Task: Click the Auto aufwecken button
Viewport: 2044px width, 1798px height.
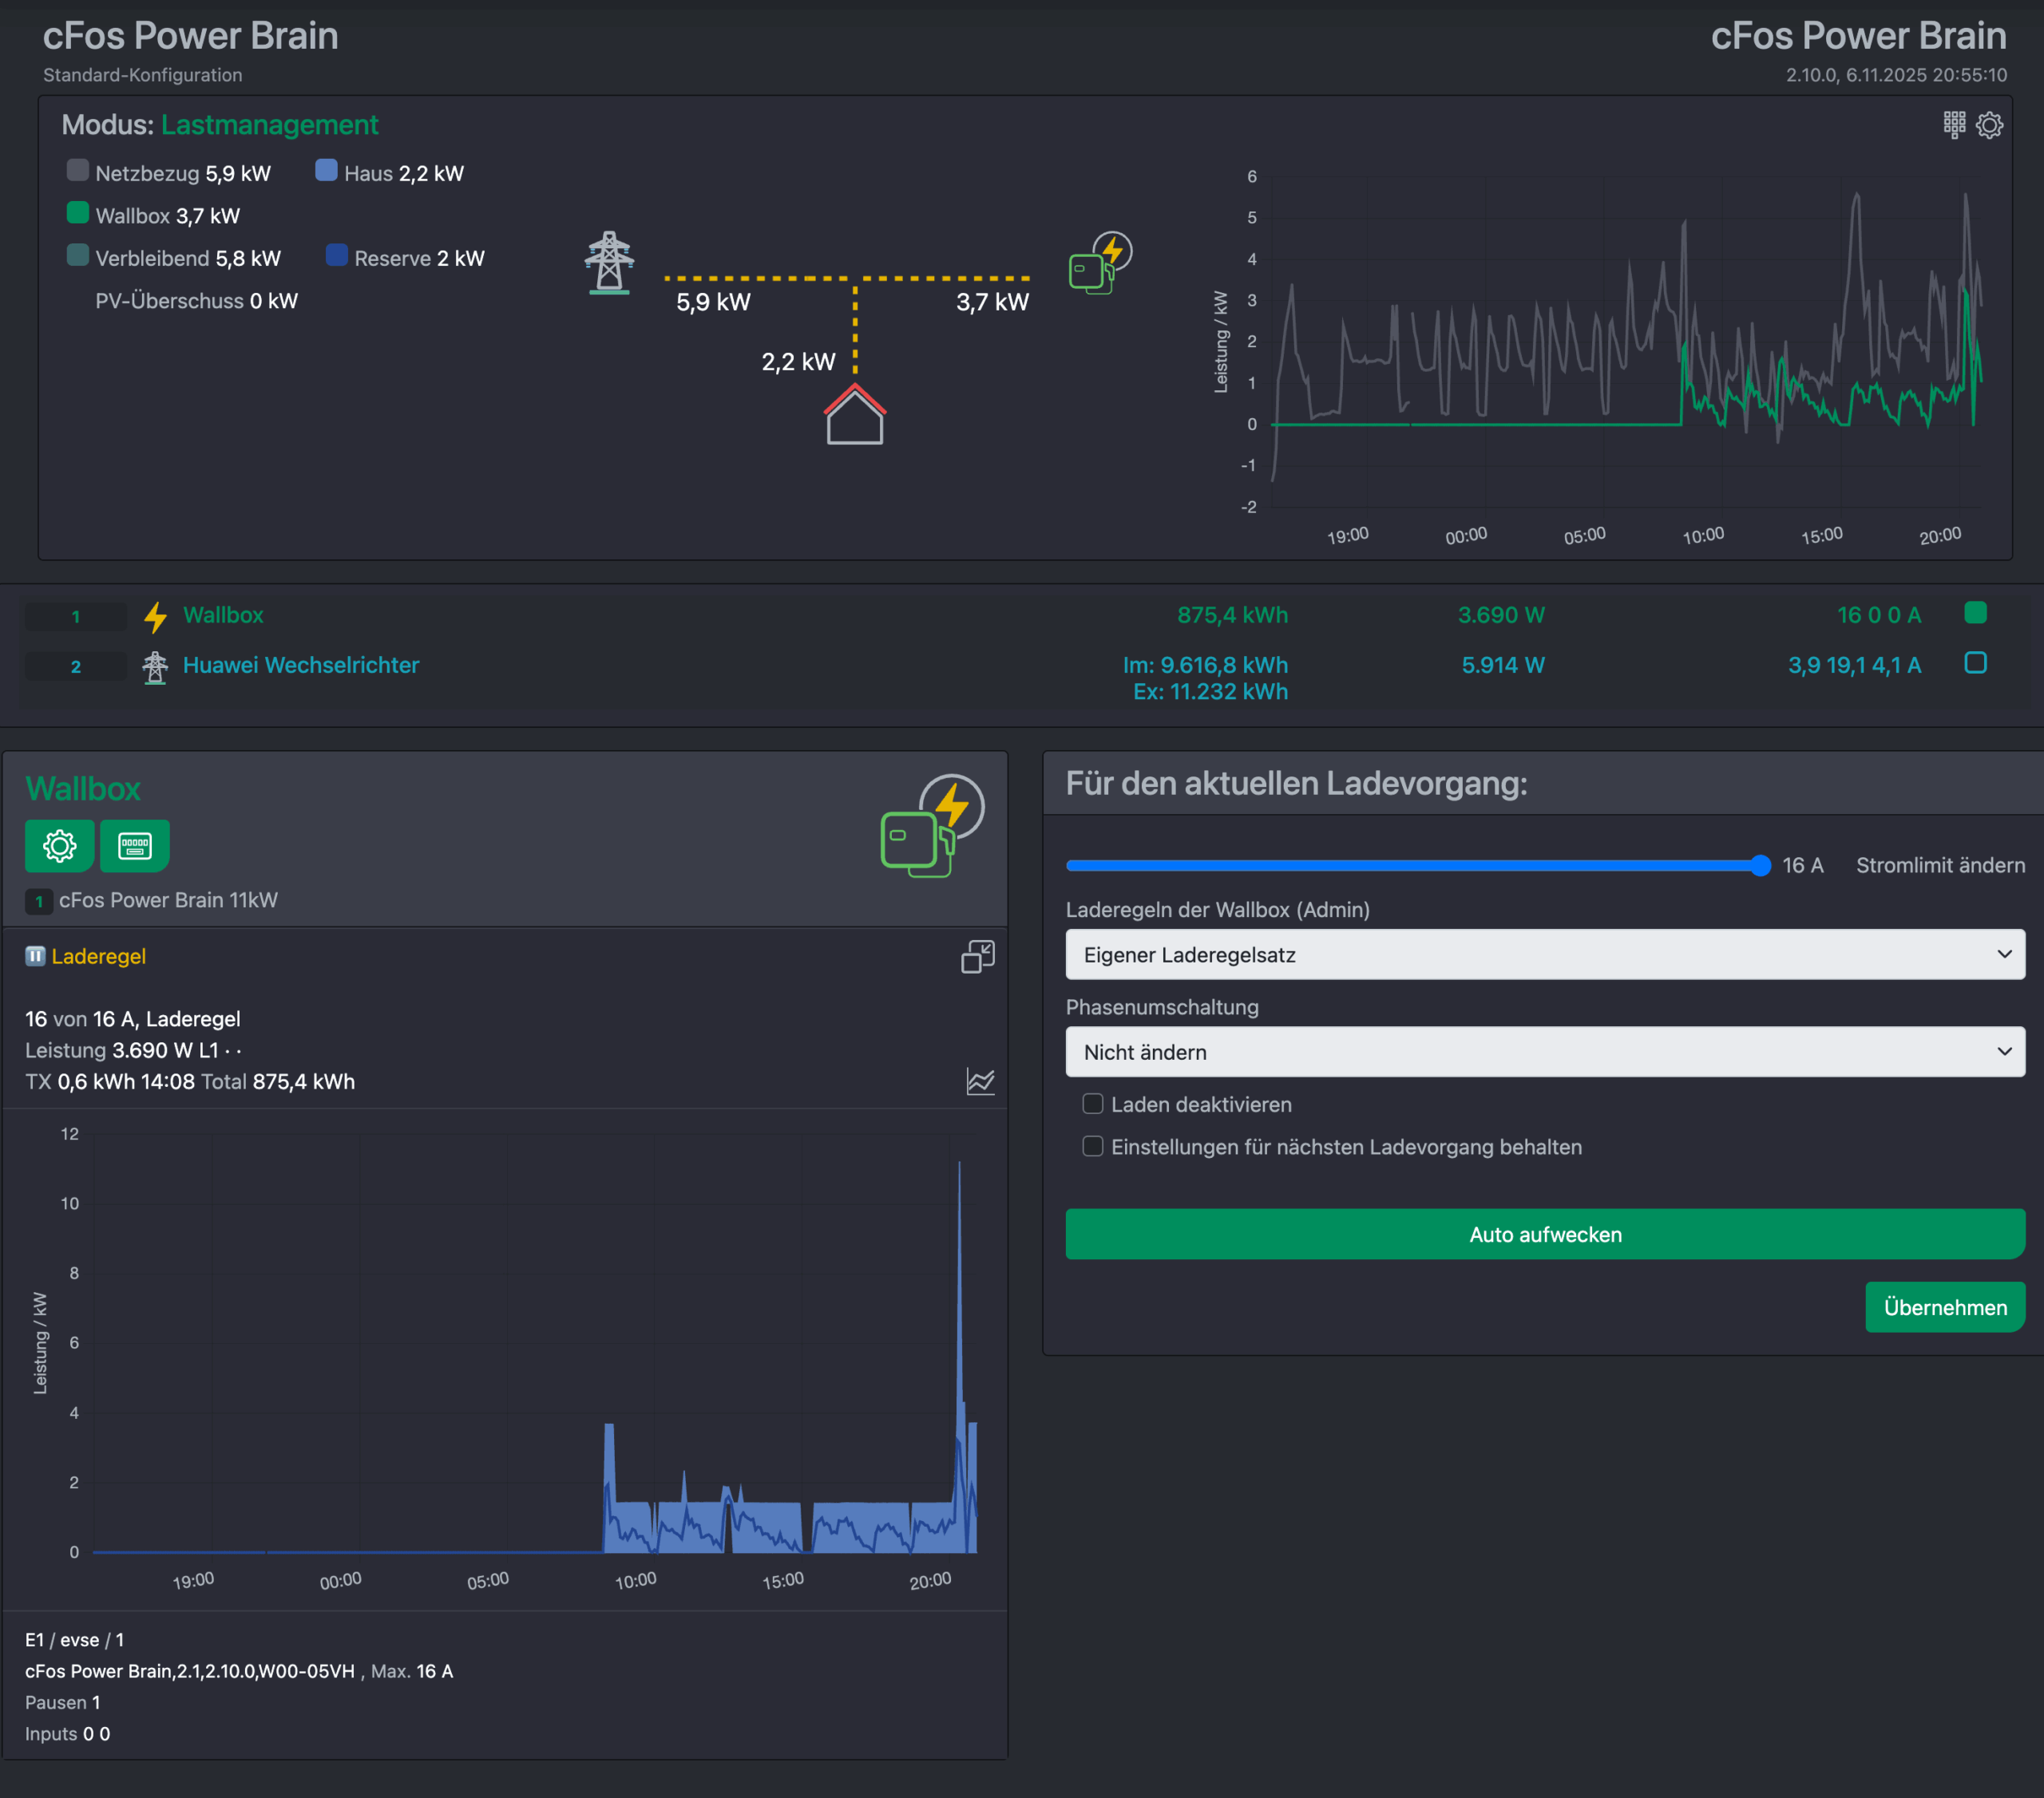Action: coord(1545,1235)
